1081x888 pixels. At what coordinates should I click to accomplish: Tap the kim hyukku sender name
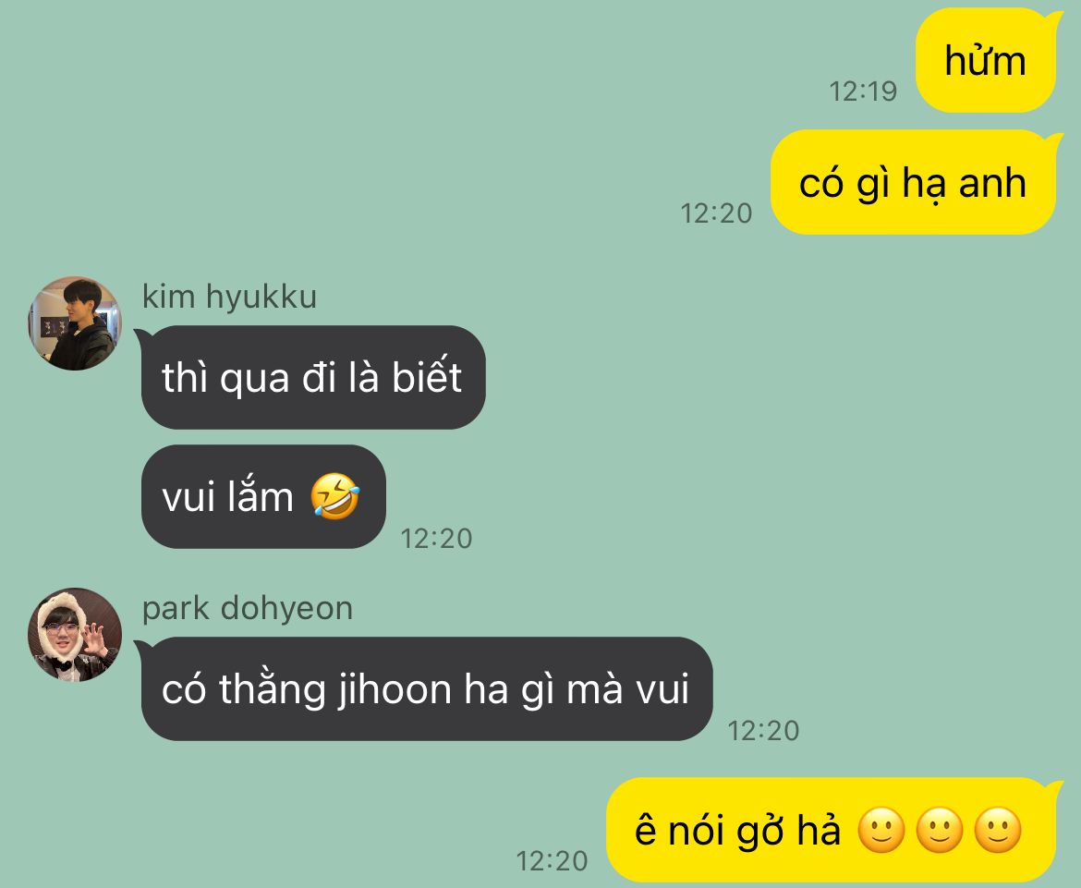[229, 298]
